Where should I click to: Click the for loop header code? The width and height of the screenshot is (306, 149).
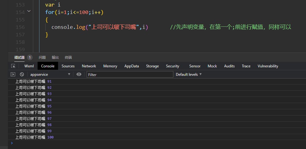pos(74,12)
